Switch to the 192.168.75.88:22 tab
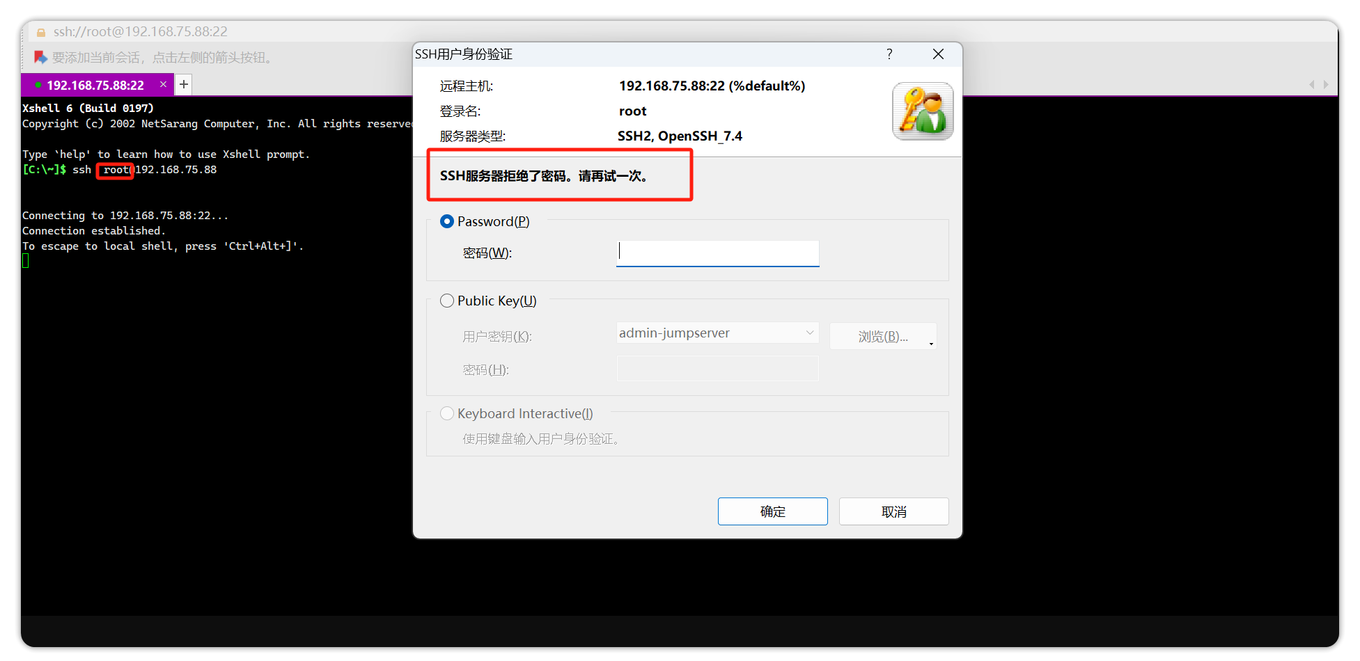1360x661 pixels. click(x=95, y=85)
